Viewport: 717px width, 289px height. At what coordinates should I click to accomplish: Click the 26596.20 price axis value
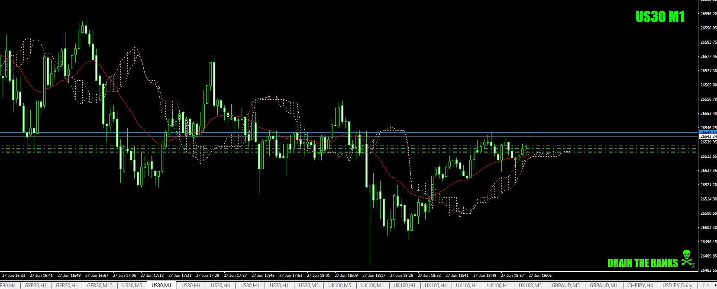click(x=708, y=14)
